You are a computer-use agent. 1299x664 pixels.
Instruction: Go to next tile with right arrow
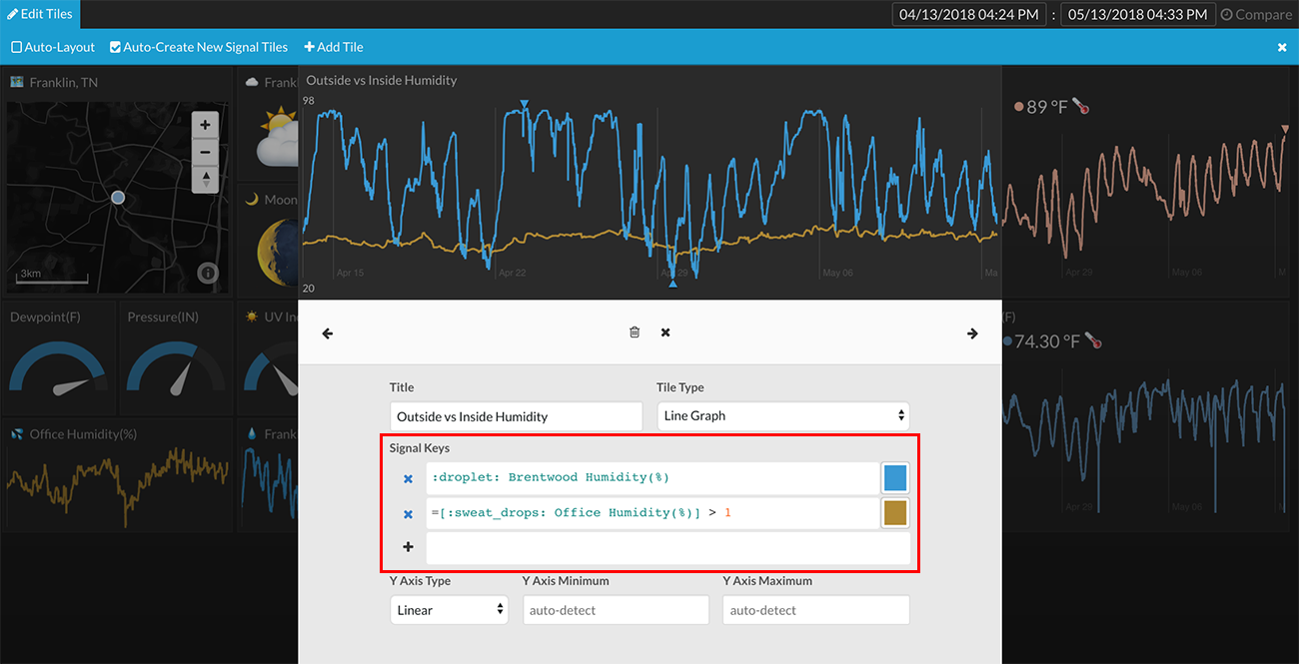[x=972, y=333]
